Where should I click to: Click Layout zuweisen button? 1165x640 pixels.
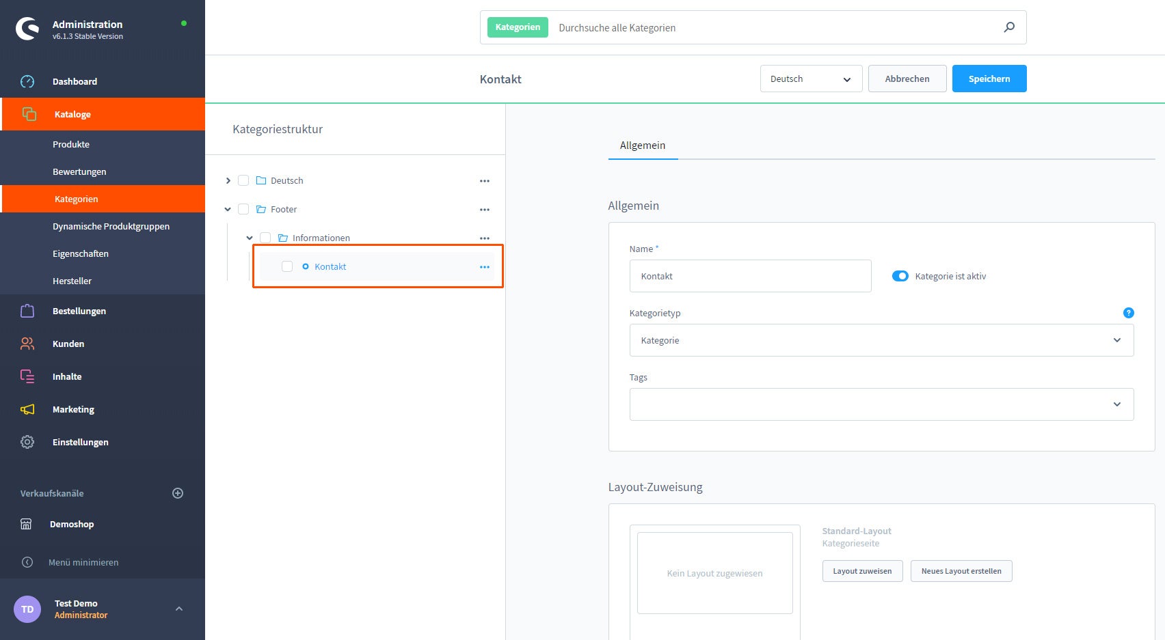click(862, 571)
